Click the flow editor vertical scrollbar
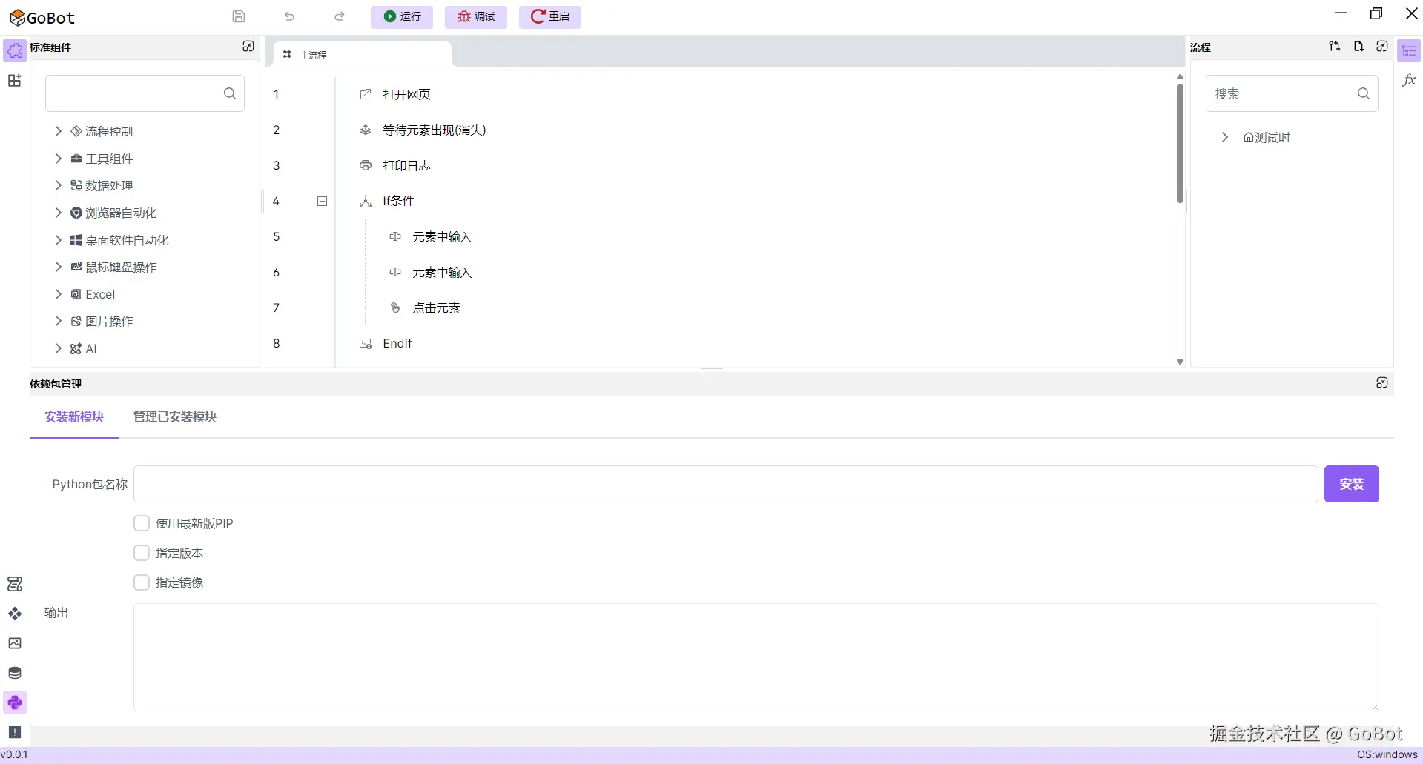The height and width of the screenshot is (764, 1423). click(1180, 143)
